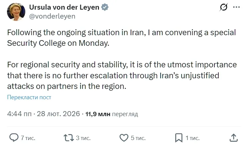Click the reply speech bubble icon
The image size is (244, 146).
pos(14,137)
